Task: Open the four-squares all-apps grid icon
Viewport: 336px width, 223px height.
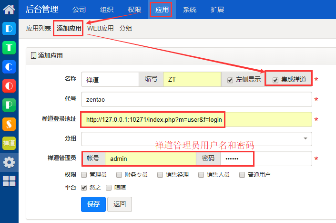Action: coord(9,181)
